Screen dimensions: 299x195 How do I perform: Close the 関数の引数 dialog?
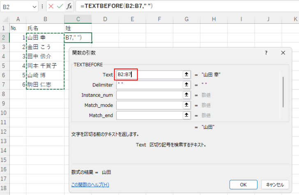(283, 53)
